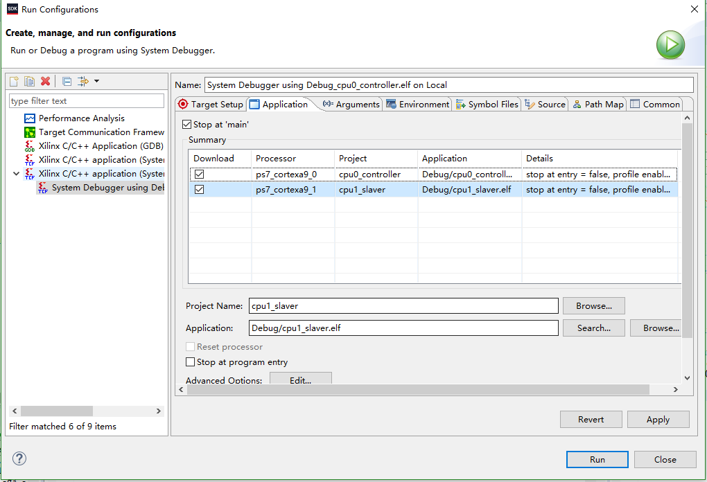
Task: Apply the configuration changes
Action: click(658, 420)
